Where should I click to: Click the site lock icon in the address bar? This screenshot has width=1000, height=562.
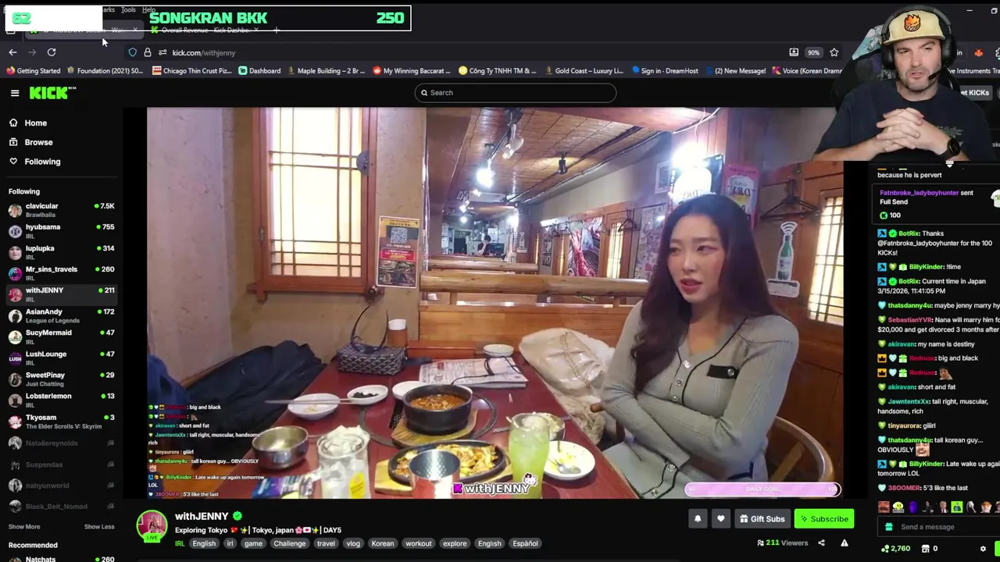coord(147,52)
